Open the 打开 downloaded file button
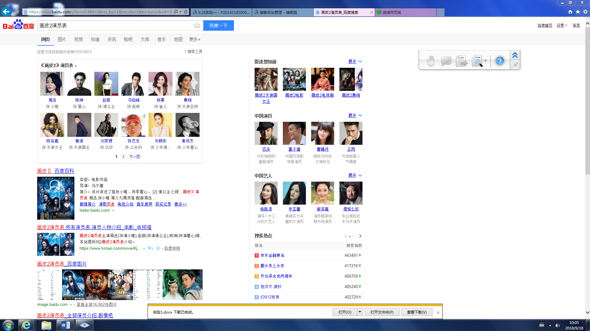The height and width of the screenshot is (331, 590). coord(345,312)
